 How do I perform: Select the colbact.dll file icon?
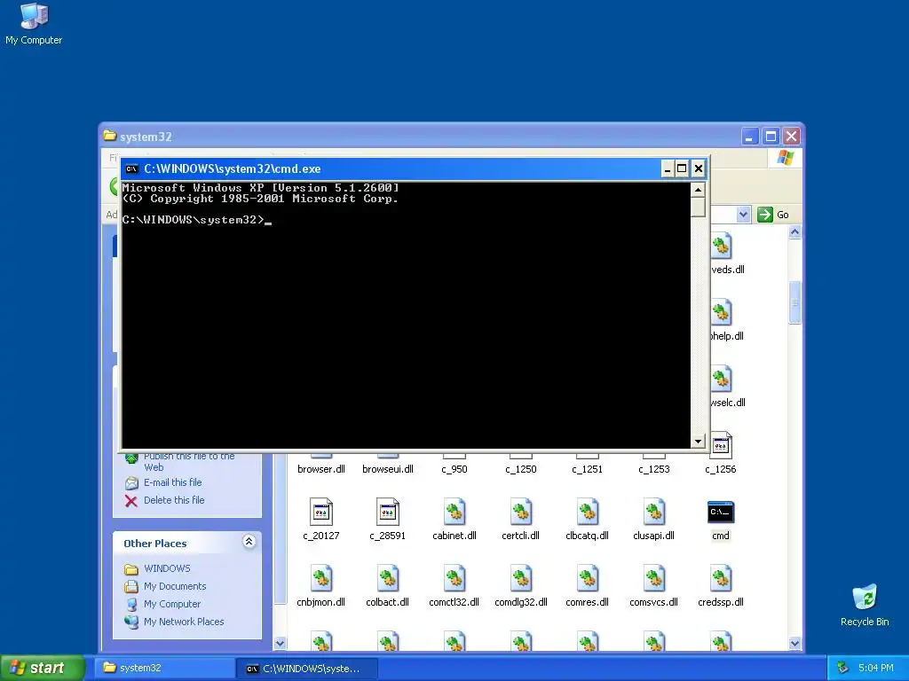pyautogui.click(x=387, y=578)
